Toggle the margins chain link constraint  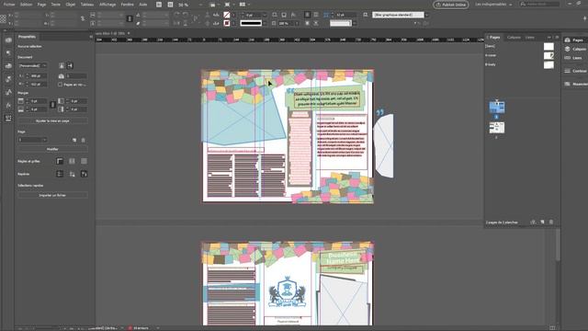(52, 105)
